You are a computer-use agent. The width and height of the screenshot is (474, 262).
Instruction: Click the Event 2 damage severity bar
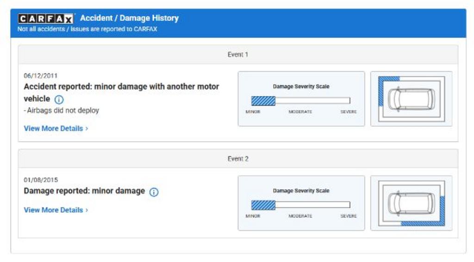click(300, 205)
